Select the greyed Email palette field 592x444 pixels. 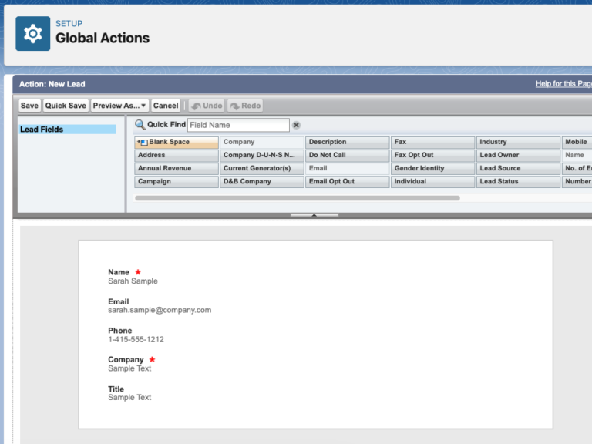point(348,168)
